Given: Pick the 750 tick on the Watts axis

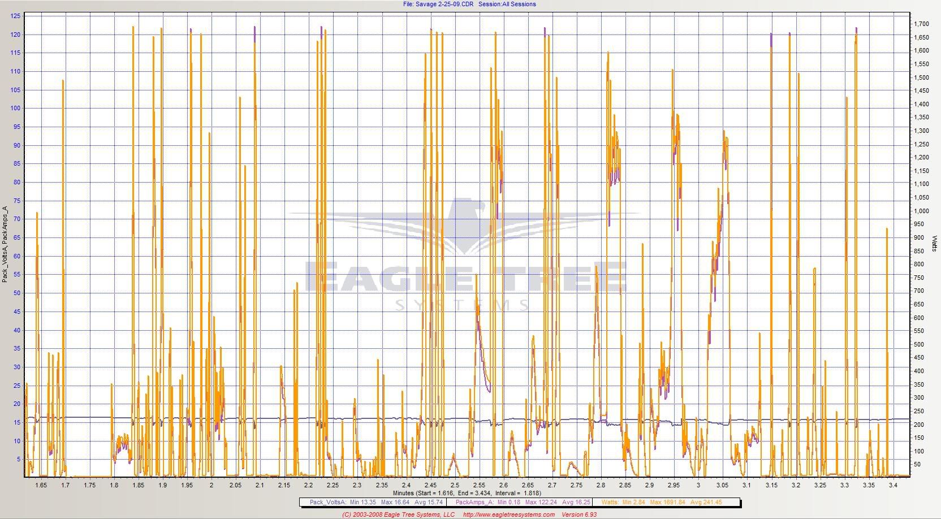Looking at the screenshot, I should click(920, 278).
